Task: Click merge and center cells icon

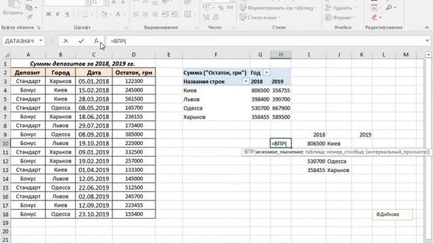Action: 187,14
